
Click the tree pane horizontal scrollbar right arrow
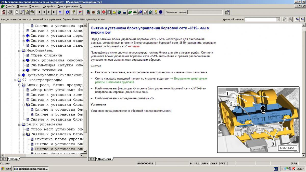(x=81, y=155)
